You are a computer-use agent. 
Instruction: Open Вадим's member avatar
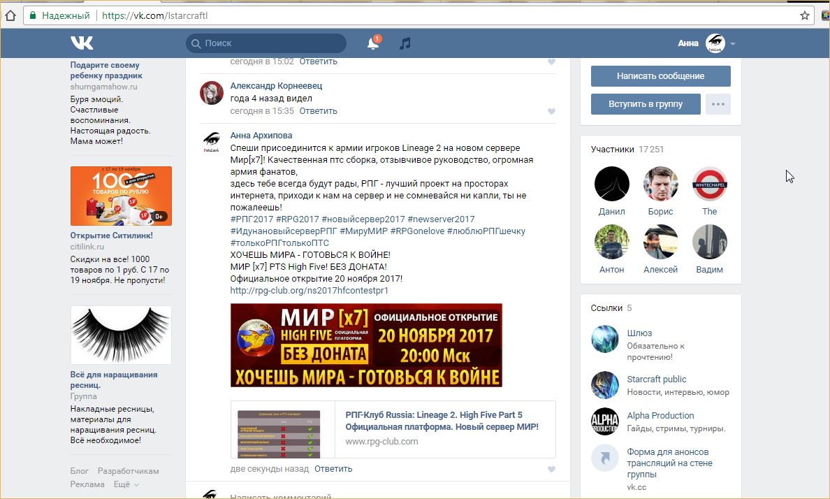(709, 242)
